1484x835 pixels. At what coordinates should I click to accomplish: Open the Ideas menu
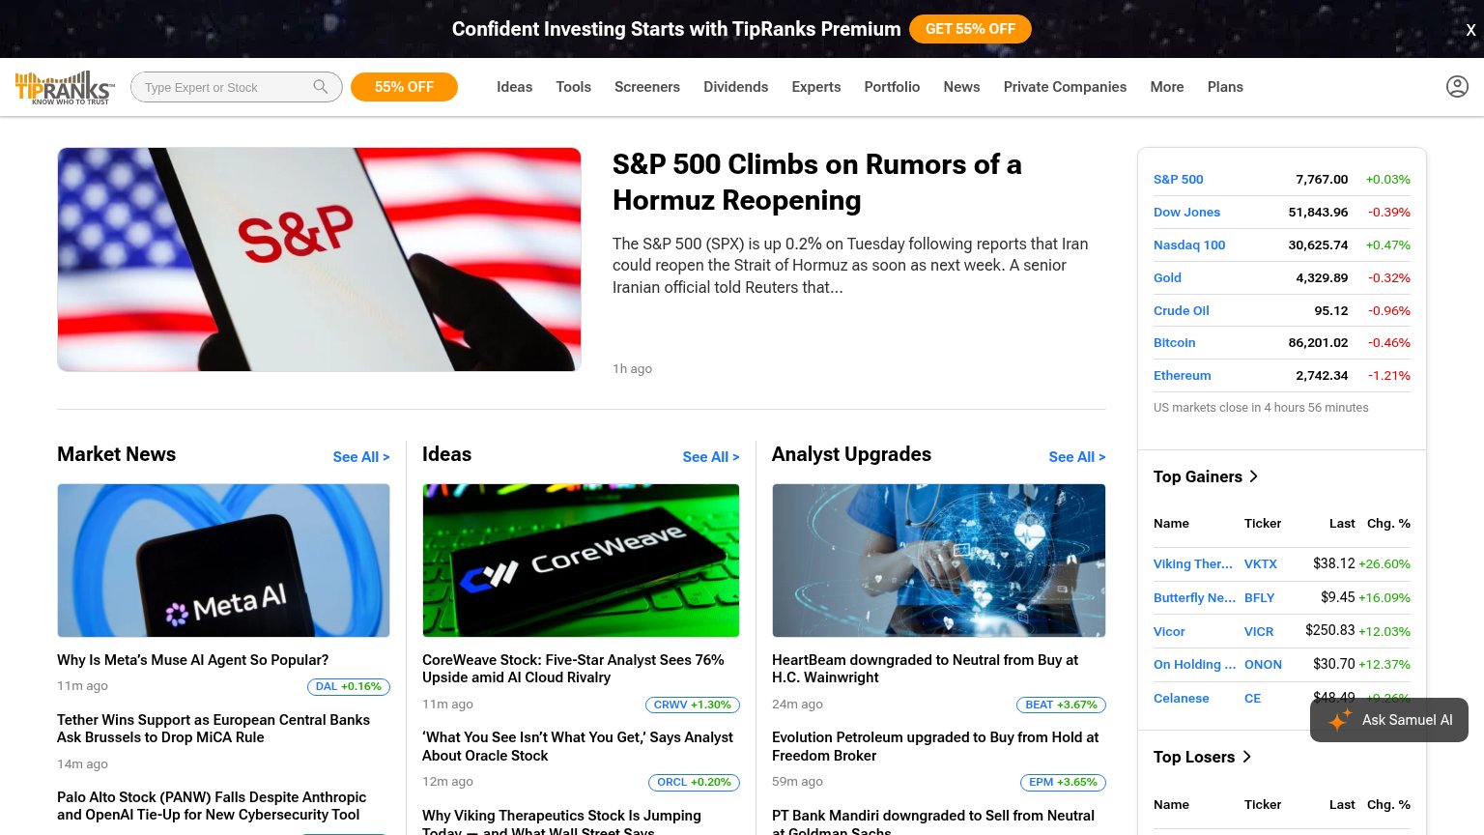pyautogui.click(x=515, y=87)
